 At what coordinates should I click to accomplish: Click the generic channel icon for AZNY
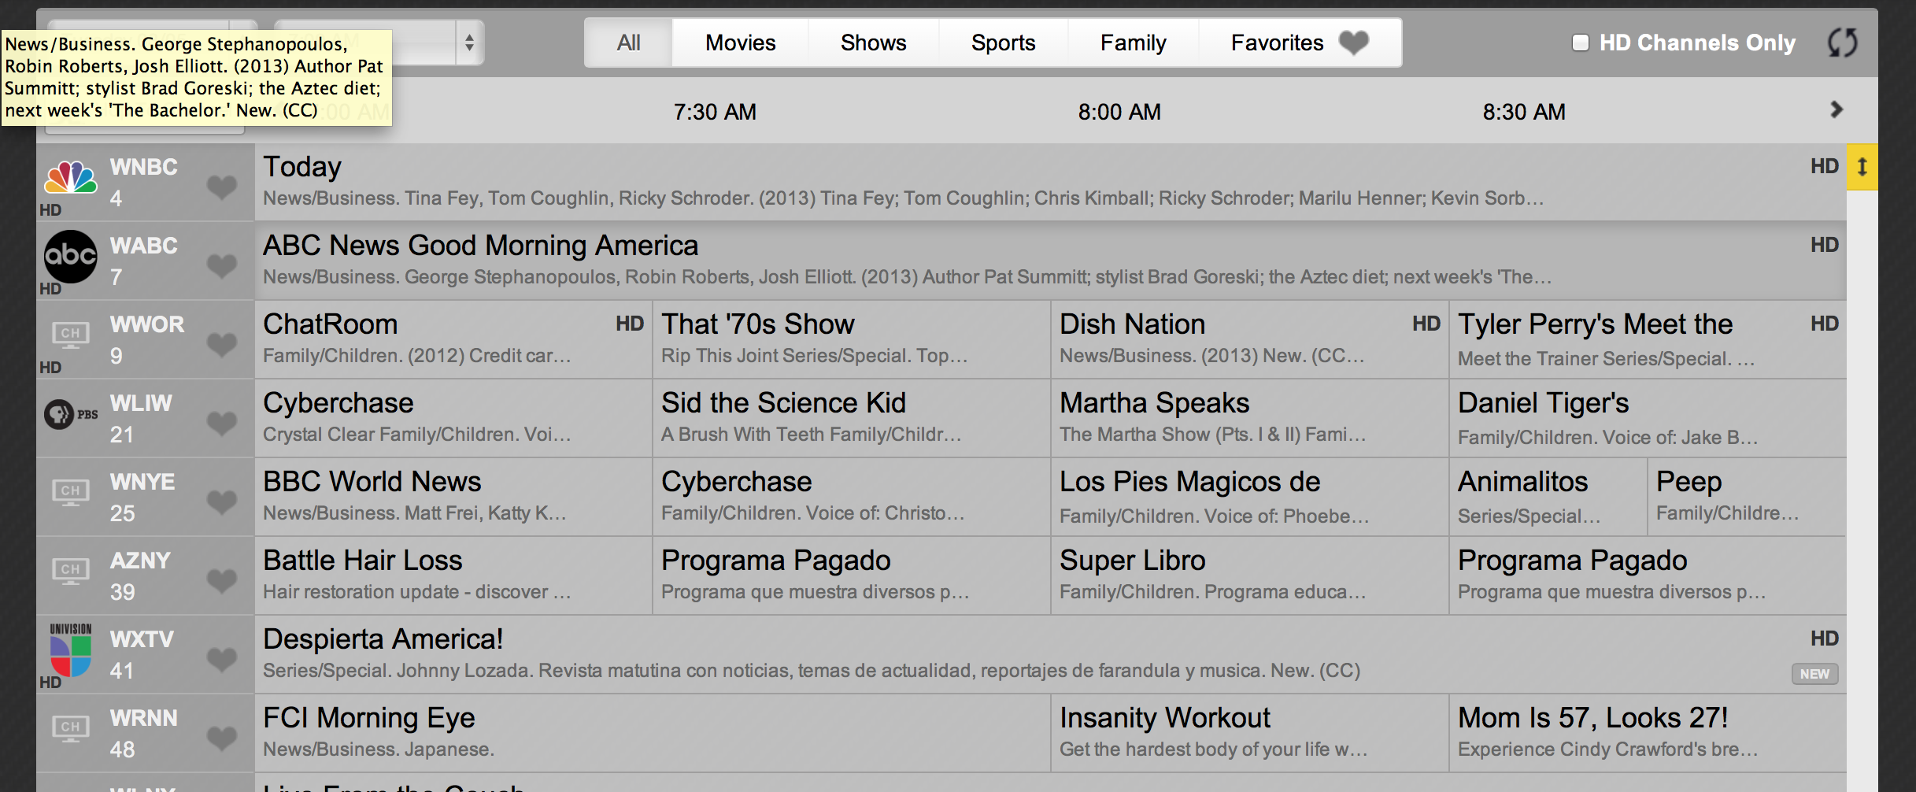click(x=71, y=572)
